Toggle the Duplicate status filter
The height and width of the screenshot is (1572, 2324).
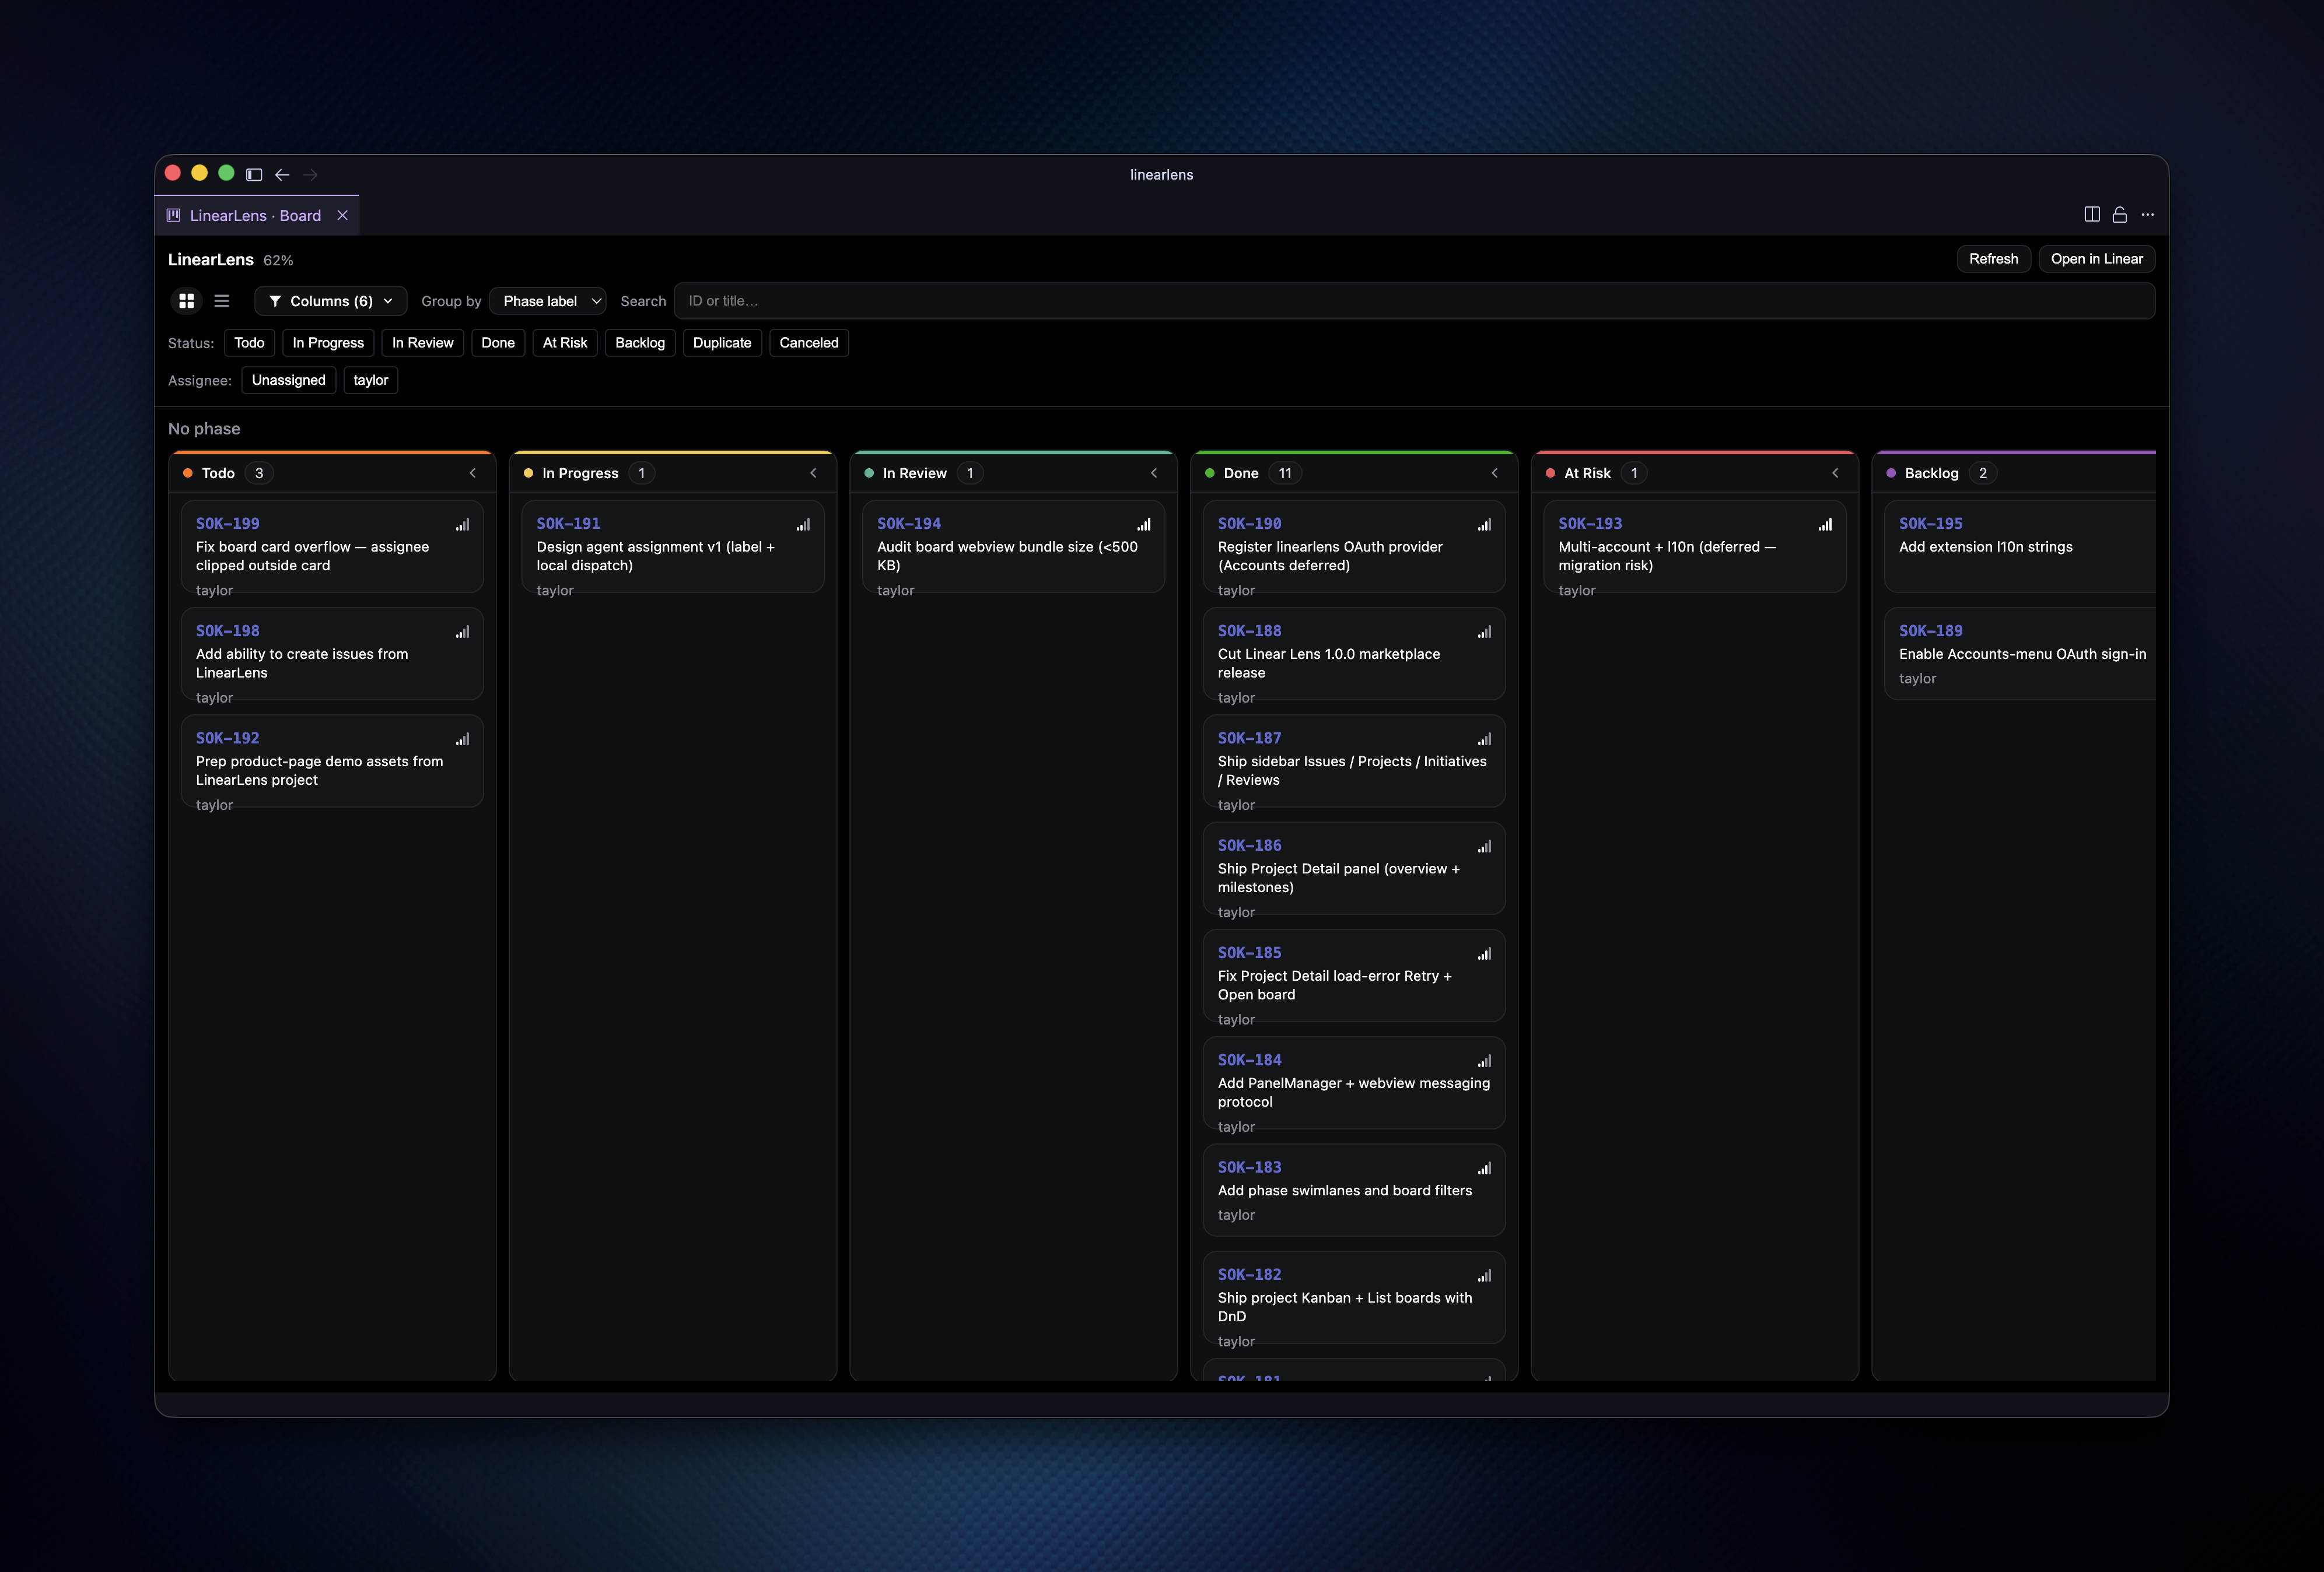[x=722, y=343]
